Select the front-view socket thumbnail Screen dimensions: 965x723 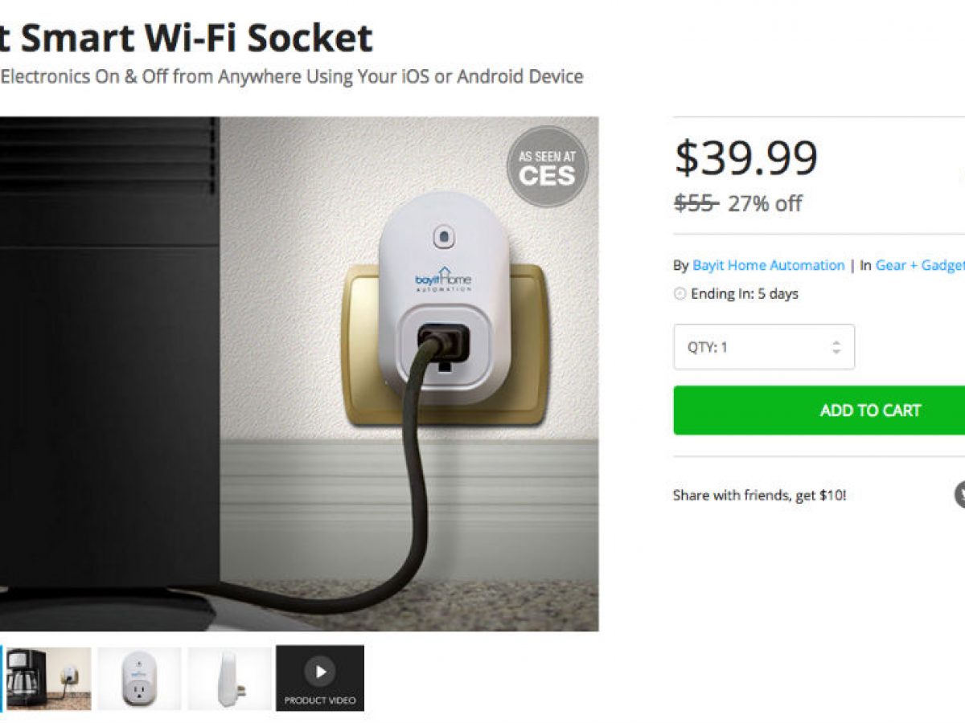[x=139, y=678]
